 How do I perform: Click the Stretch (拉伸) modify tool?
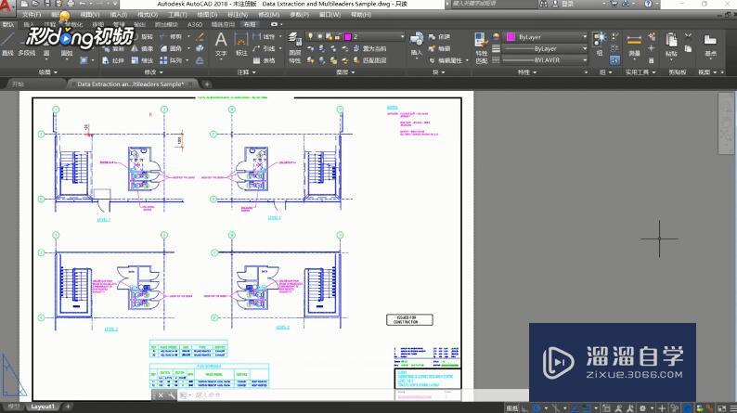click(x=111, y=60)
